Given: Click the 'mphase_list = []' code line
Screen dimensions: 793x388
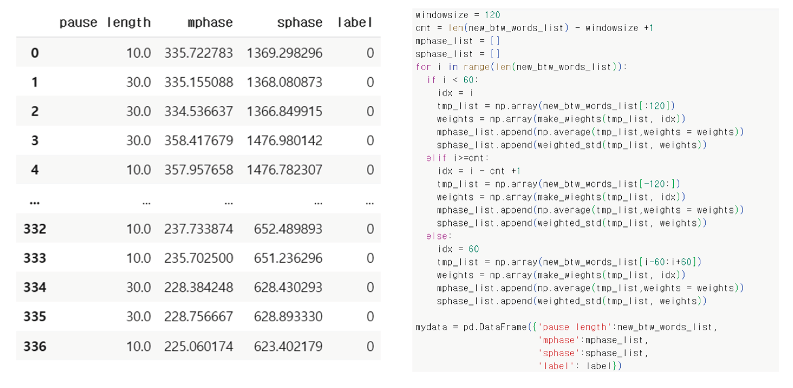Looking at the screenshot, I should coord(457,41).
